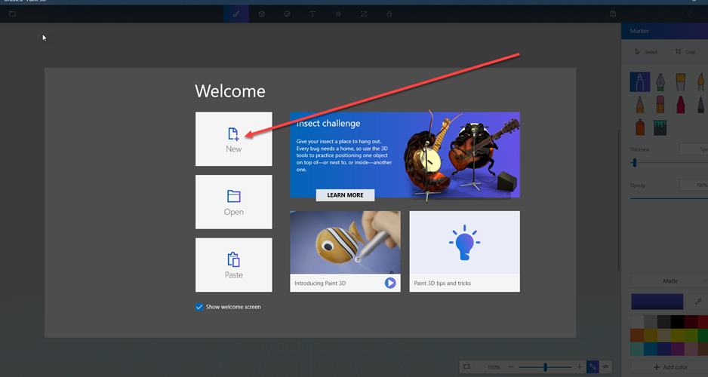This screenshot has height=377, width=708.
Task: Switch to the Text tab
Action: [312, 14]
